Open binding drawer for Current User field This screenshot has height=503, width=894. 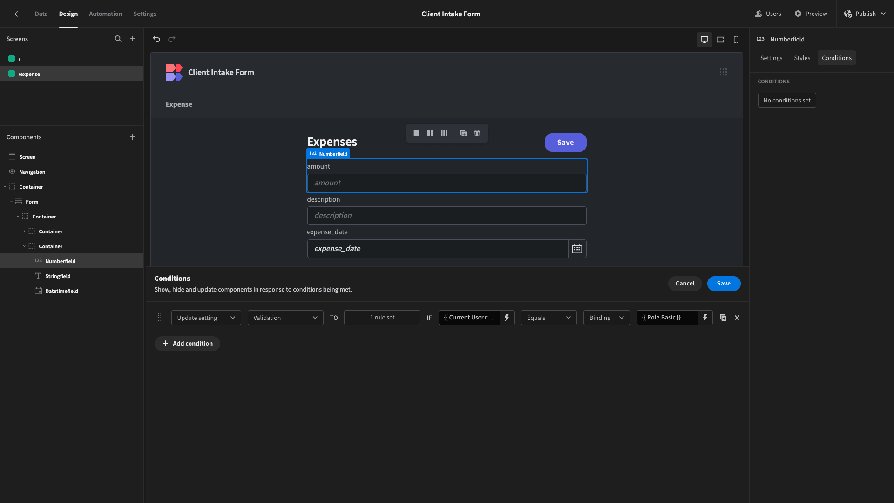coord(507,318)
